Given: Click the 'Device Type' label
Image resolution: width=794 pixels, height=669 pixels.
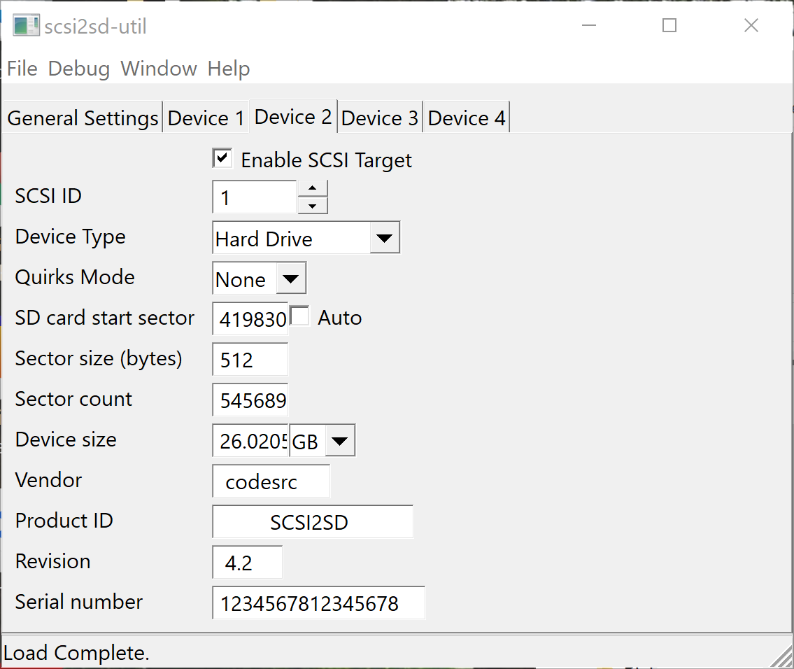Looking at the screenshot, I should [71, 237].
